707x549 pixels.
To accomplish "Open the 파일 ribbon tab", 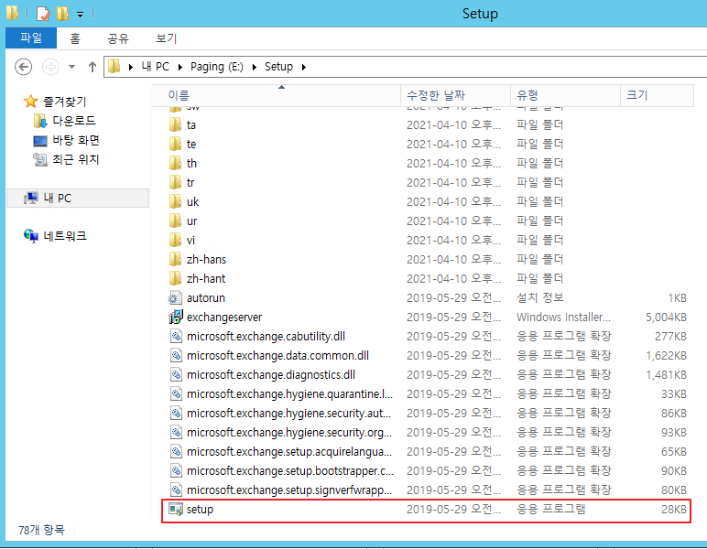I will [31, 38].
